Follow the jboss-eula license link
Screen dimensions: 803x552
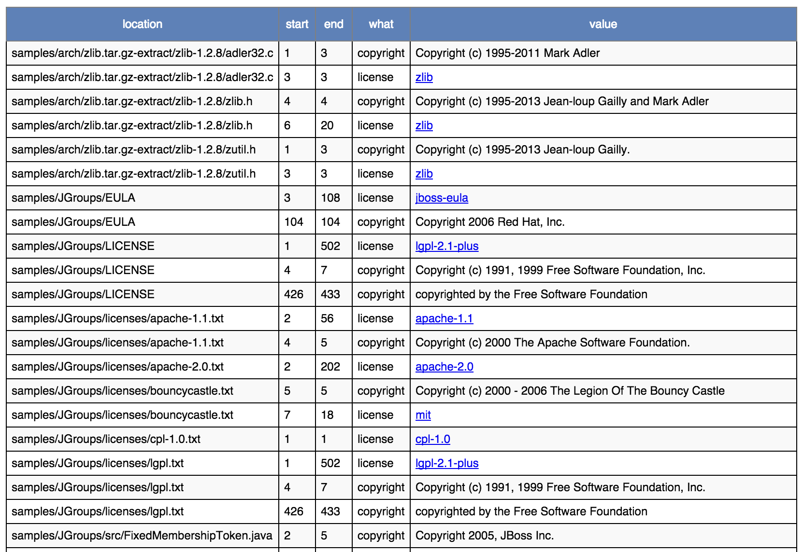442,198
